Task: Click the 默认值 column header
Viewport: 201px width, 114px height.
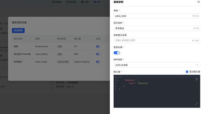Action: 77,39
